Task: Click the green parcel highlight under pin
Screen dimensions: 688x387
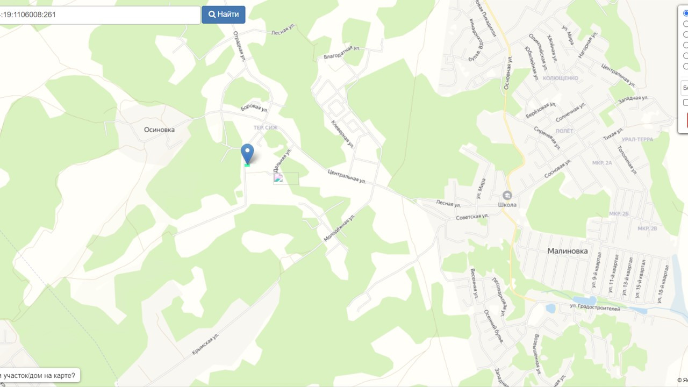Action: point(247,166)
